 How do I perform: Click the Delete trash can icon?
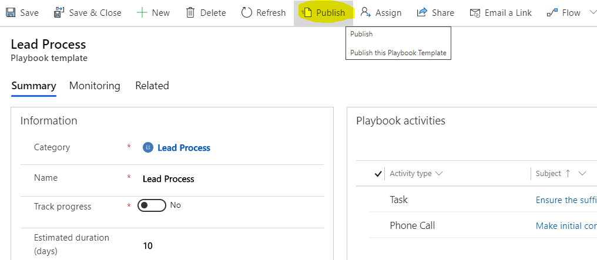pos(190,12)
